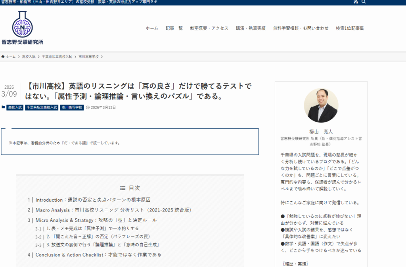Click the RSS feed icon
The image size is (406, 267).
coord(355,2)
